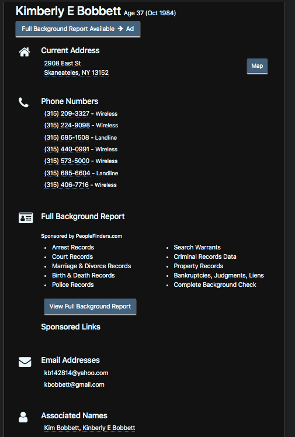Open the Map for current address

[x=257, y=66]
